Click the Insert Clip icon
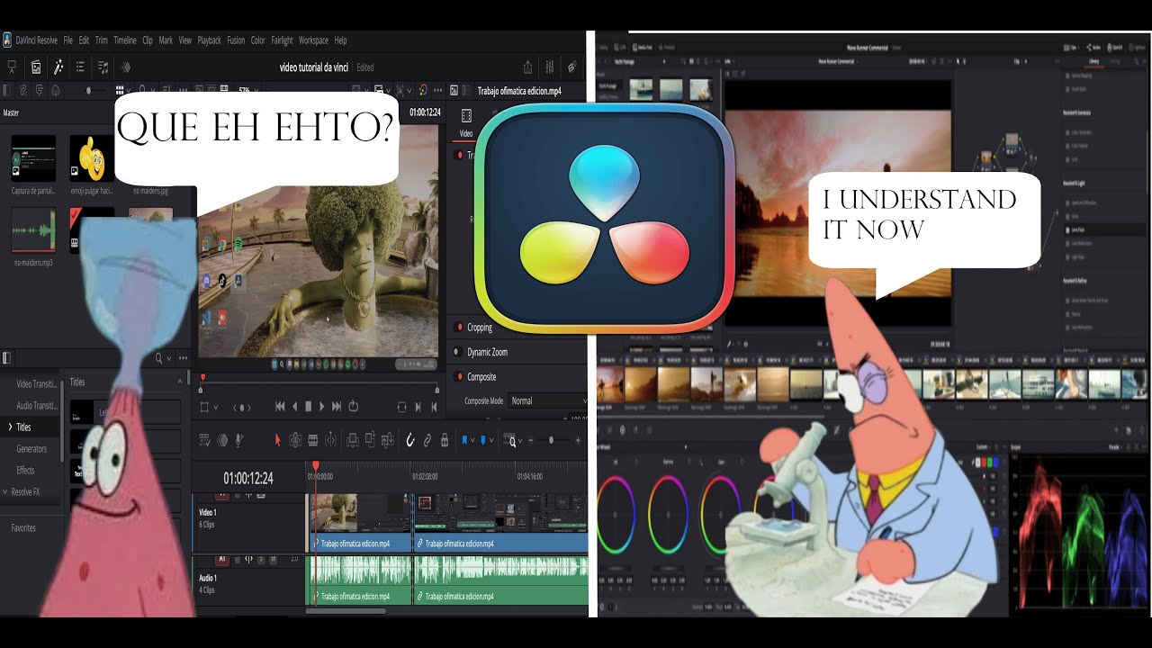This screenshot has height=648, width=1152. click(353, 440)
